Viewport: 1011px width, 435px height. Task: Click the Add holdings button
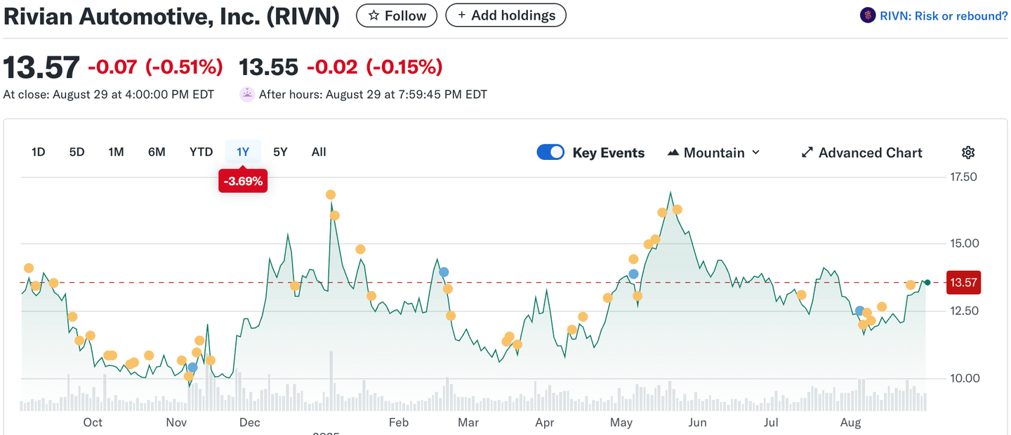click(505, 15)
